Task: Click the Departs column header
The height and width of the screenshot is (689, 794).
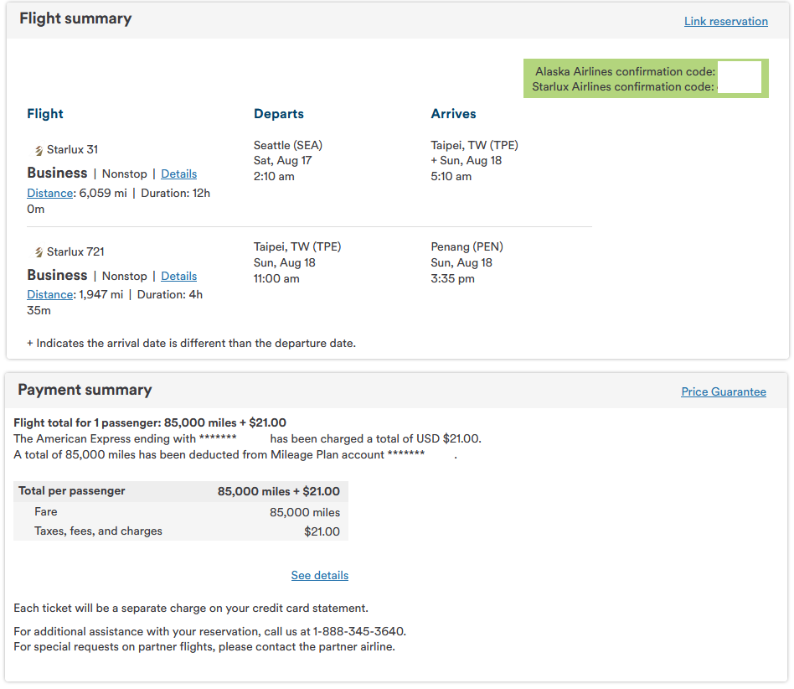Action: 279,114
